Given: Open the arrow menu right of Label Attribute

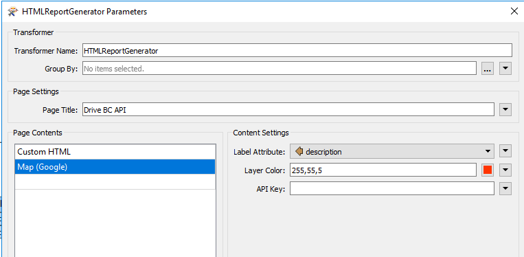Looking at the screenshot, I should click(505, 151).
